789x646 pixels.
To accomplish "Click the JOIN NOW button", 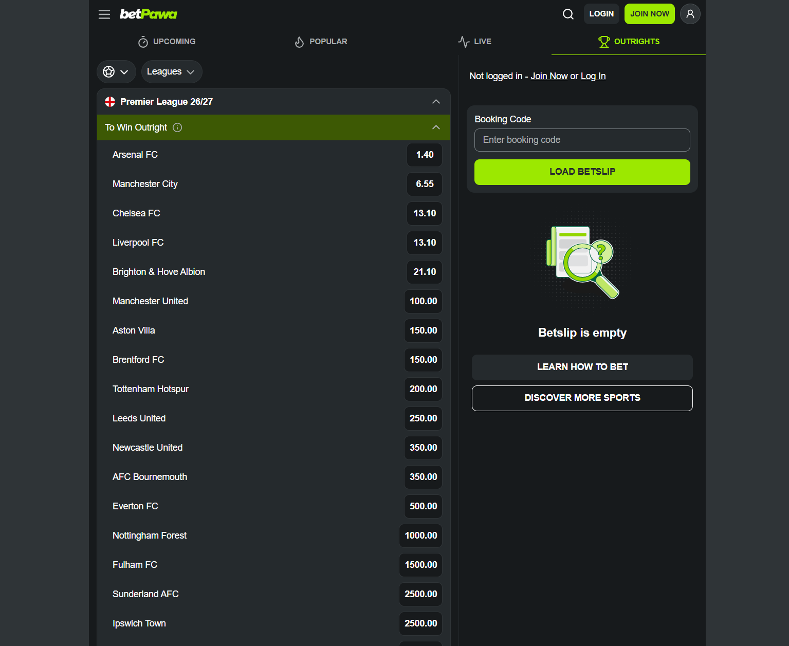I will (650, 14).
